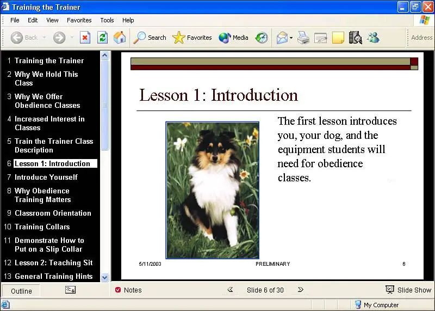Toggle the Notes pane button

point(128,290)
